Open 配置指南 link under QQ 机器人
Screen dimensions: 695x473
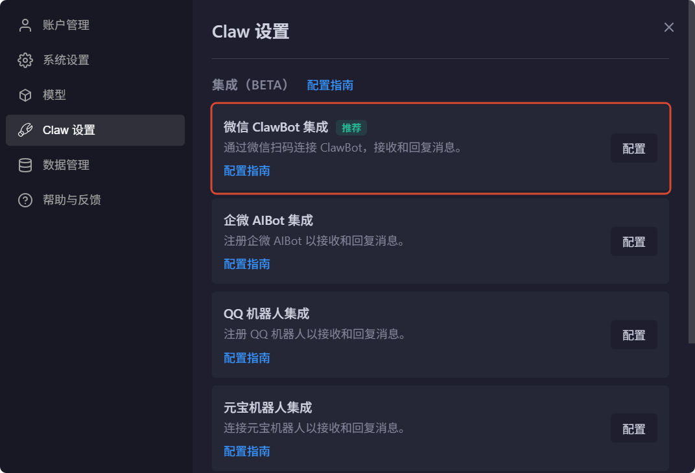pyautogui.click(x=247, y=358)
